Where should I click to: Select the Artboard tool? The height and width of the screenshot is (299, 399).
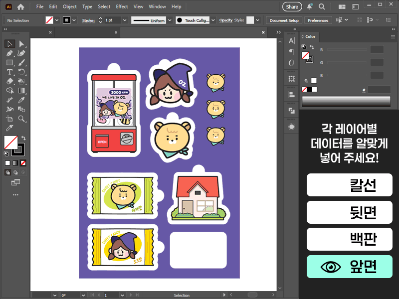(x=9, y=119)
